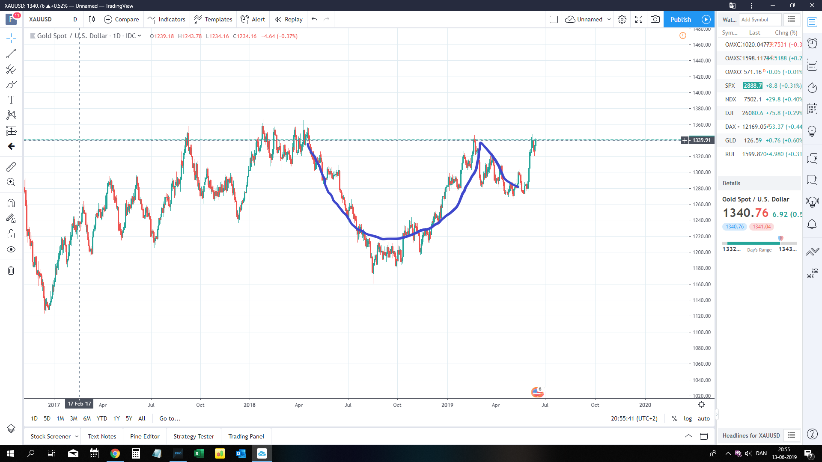This screenshot has height=462, width=822.
Task: Take a chart snapshot with camera icon
Action: pyautogui.click(x=655, y=19)
